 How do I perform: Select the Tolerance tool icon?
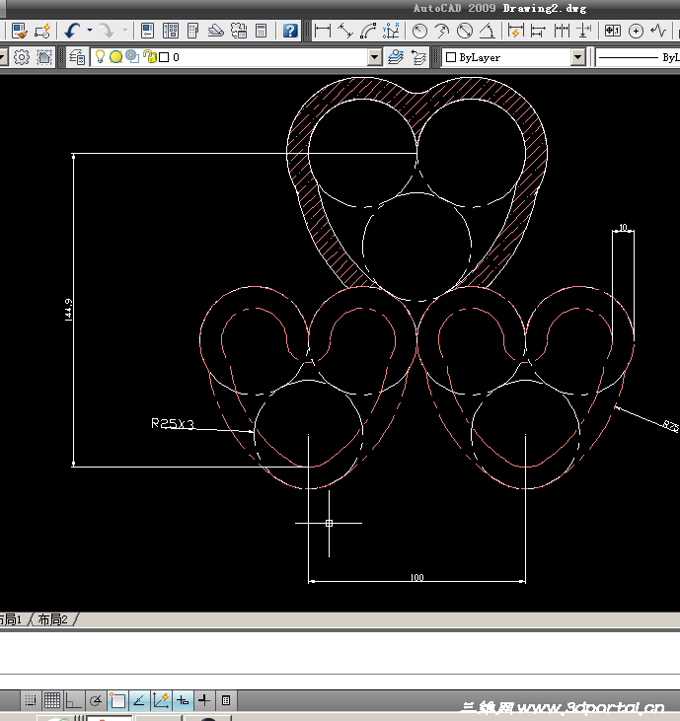coord(612,31)
